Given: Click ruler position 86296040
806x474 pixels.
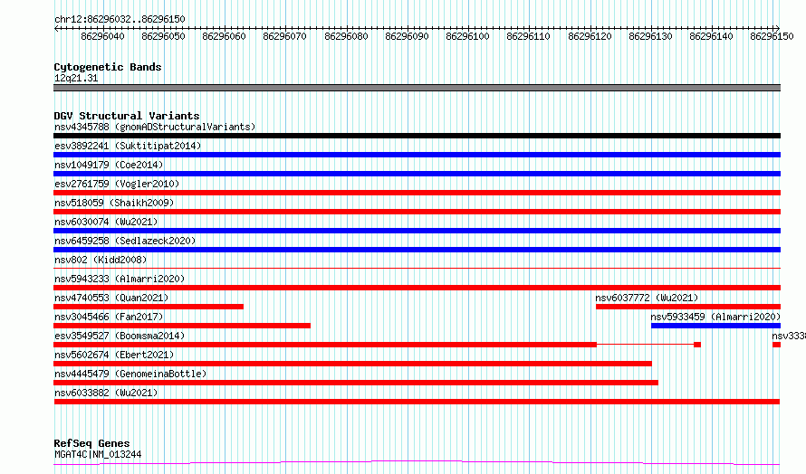Looking at the screenshot, I should pyautogui.click(x=103, y=36).
